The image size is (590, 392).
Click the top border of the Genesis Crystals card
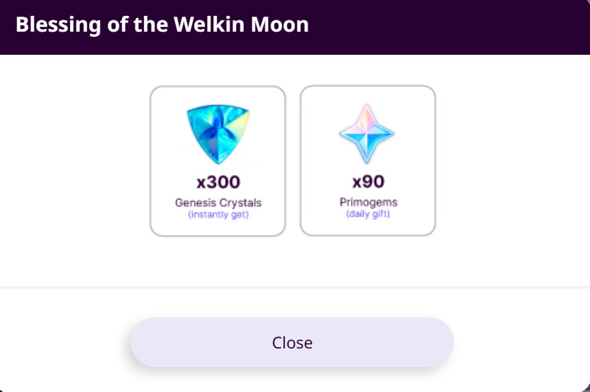[x=218, y=86]
